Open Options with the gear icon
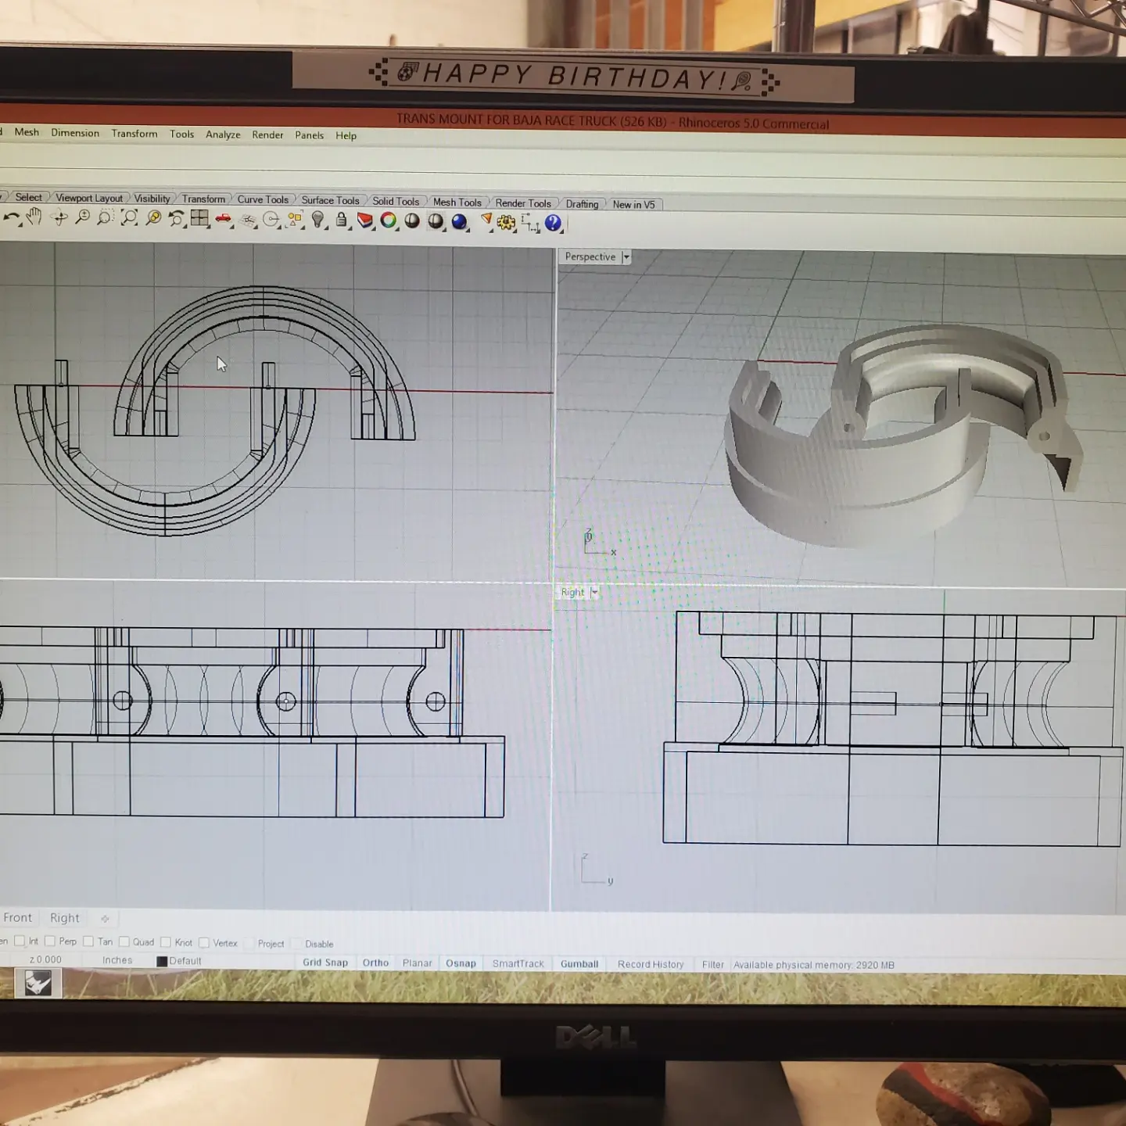Image resolution: width=1126 pixels, height=1126 pixels. pyautogui.click(x=506, y=223)
